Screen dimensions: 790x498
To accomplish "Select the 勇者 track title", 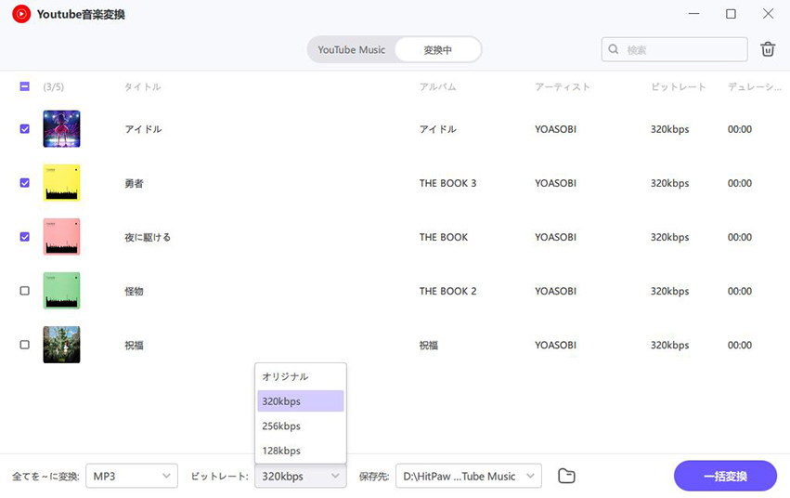I will tap(134, 183).
